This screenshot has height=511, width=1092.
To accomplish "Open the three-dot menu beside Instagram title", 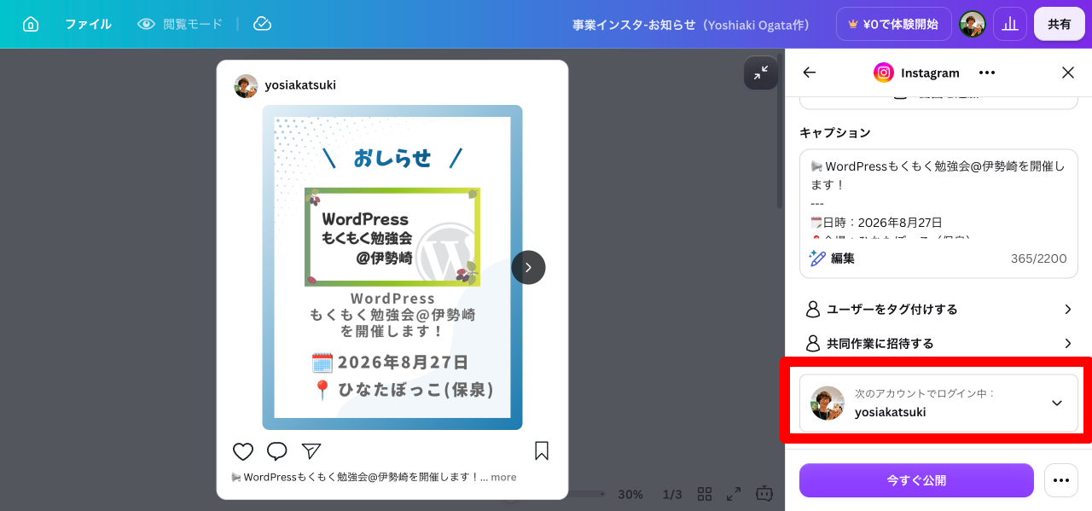I will coord(987,73).
